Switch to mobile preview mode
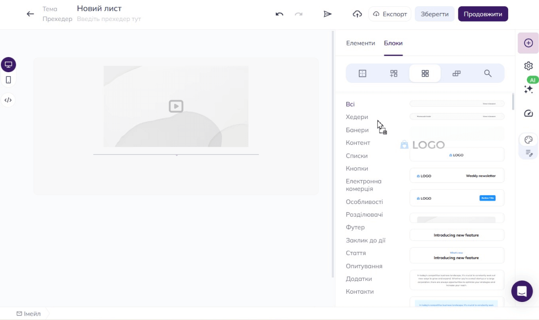539x320 pixels. coord(8,80)
